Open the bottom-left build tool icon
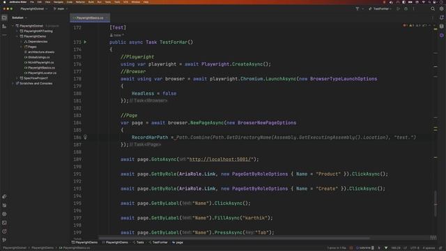446x251 pixels. point(4,197)
